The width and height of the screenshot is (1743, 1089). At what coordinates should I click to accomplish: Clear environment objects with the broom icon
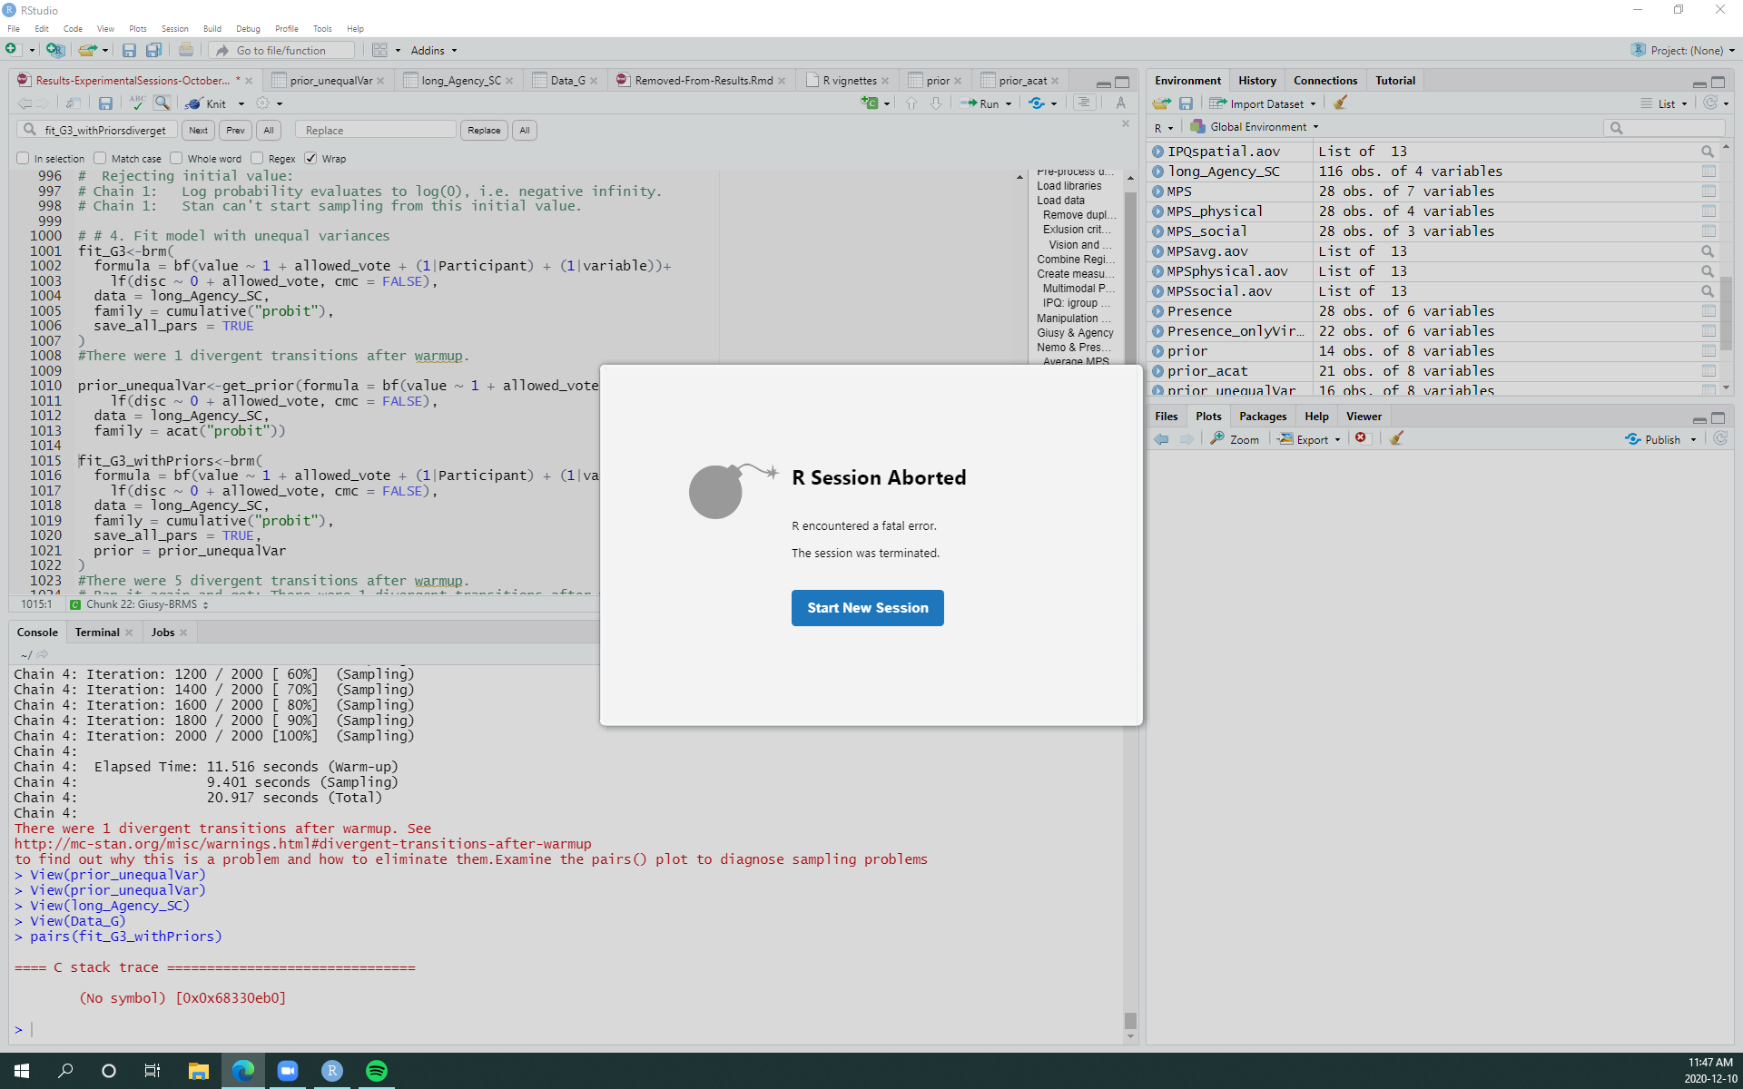(1340, 103)
